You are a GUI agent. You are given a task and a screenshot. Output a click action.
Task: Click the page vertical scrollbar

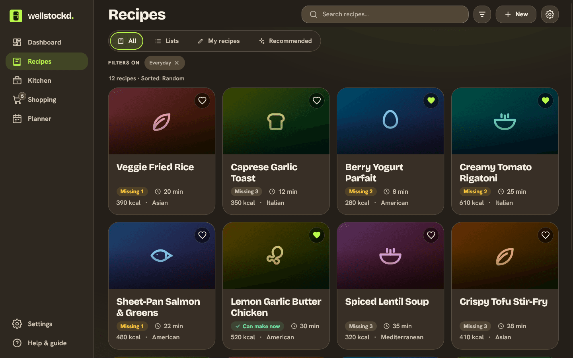tap(571, 127)
